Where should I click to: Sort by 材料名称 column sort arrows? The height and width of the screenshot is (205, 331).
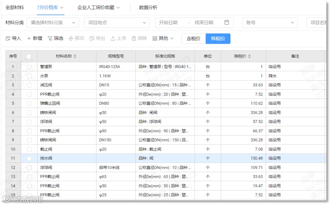(75, 56)
